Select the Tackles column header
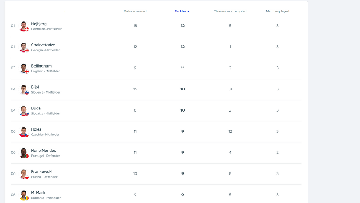Viewport: 360px width, 203px height. pyautogui.click(x=180, y=11)
